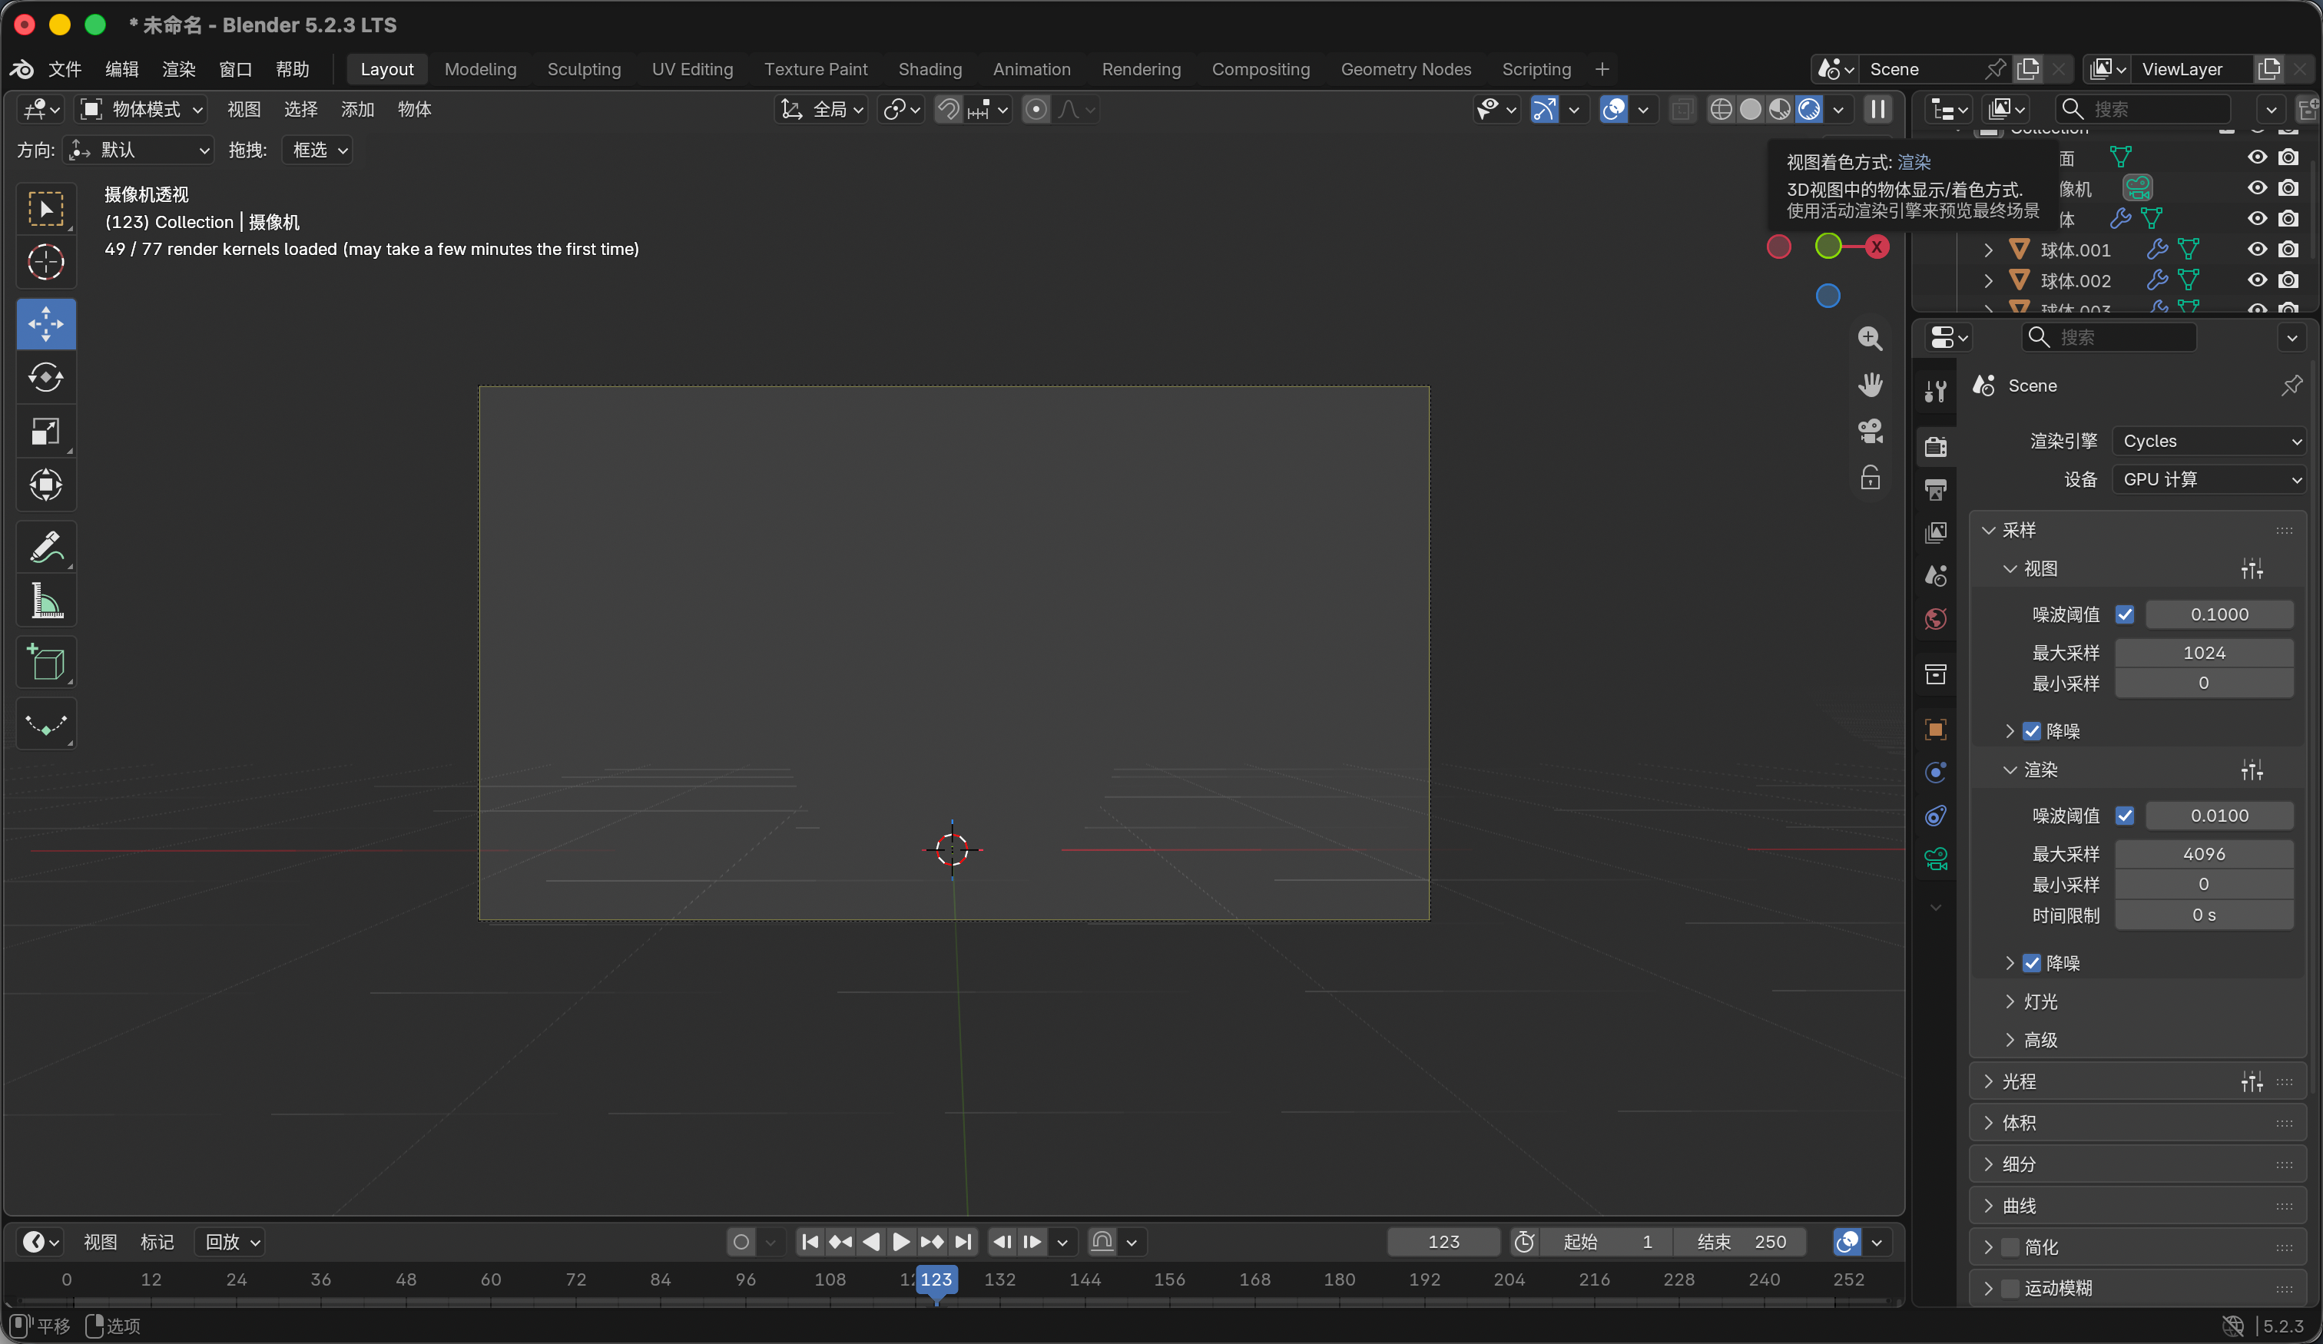Switch to wireframe viewport shading
The image size is (2323, 1344).
pyautogui.click(x=1721, y=110)
